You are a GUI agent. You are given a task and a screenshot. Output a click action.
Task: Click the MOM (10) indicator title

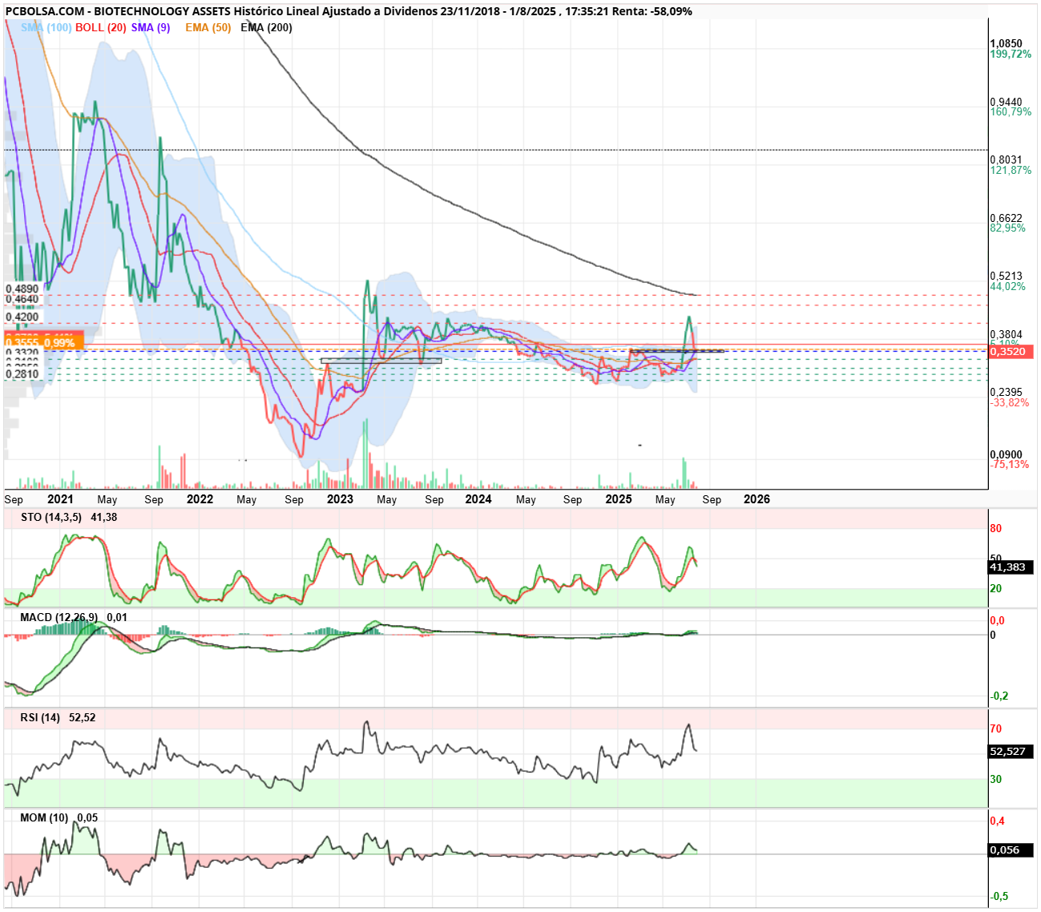[44, 817]
